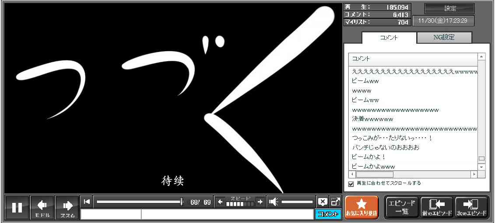Switch to the NG設定 tab

click(444, 38)
